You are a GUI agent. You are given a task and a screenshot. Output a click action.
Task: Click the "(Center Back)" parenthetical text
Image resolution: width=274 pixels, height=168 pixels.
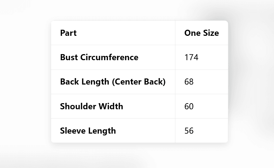(139, 82)
